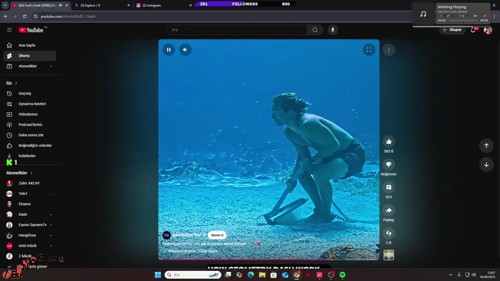The height and width of the screenshot is (281, 500).
Task: Open Oynatma listeleri playlists
Action: tap(30, 104)
